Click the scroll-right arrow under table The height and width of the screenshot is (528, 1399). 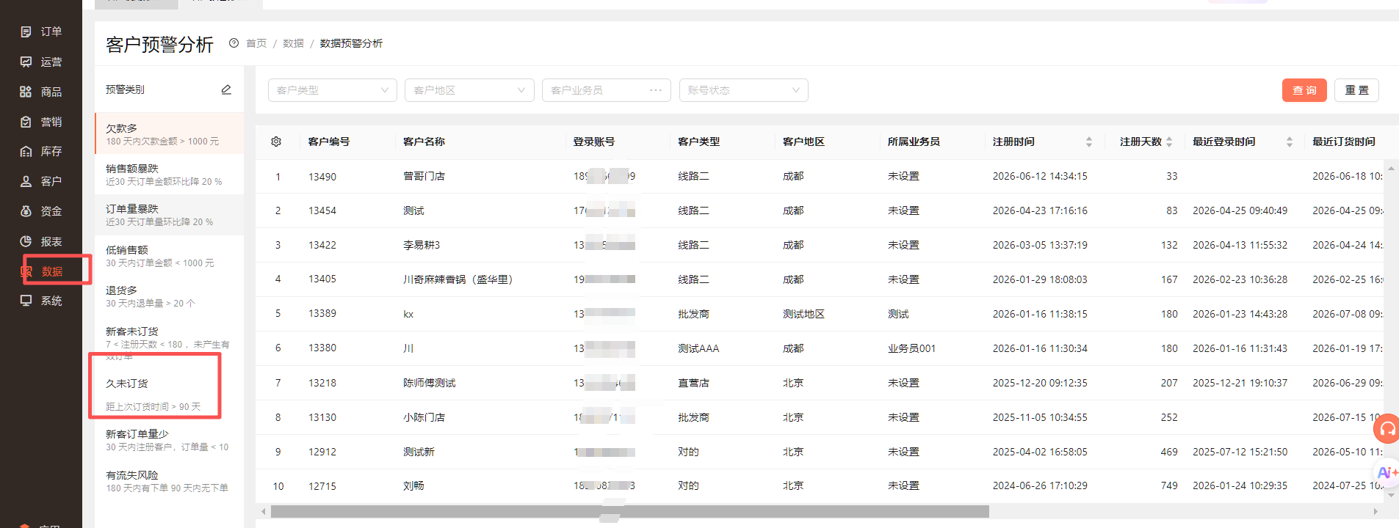[x=1376, y=511]
